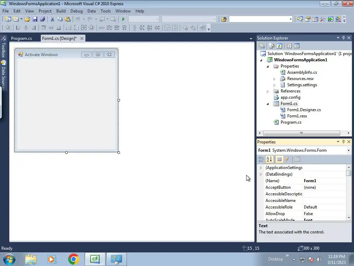This screenshot has height=266, width=354.
Task: Open the active documents list dropdown
Action: [251, 39]
